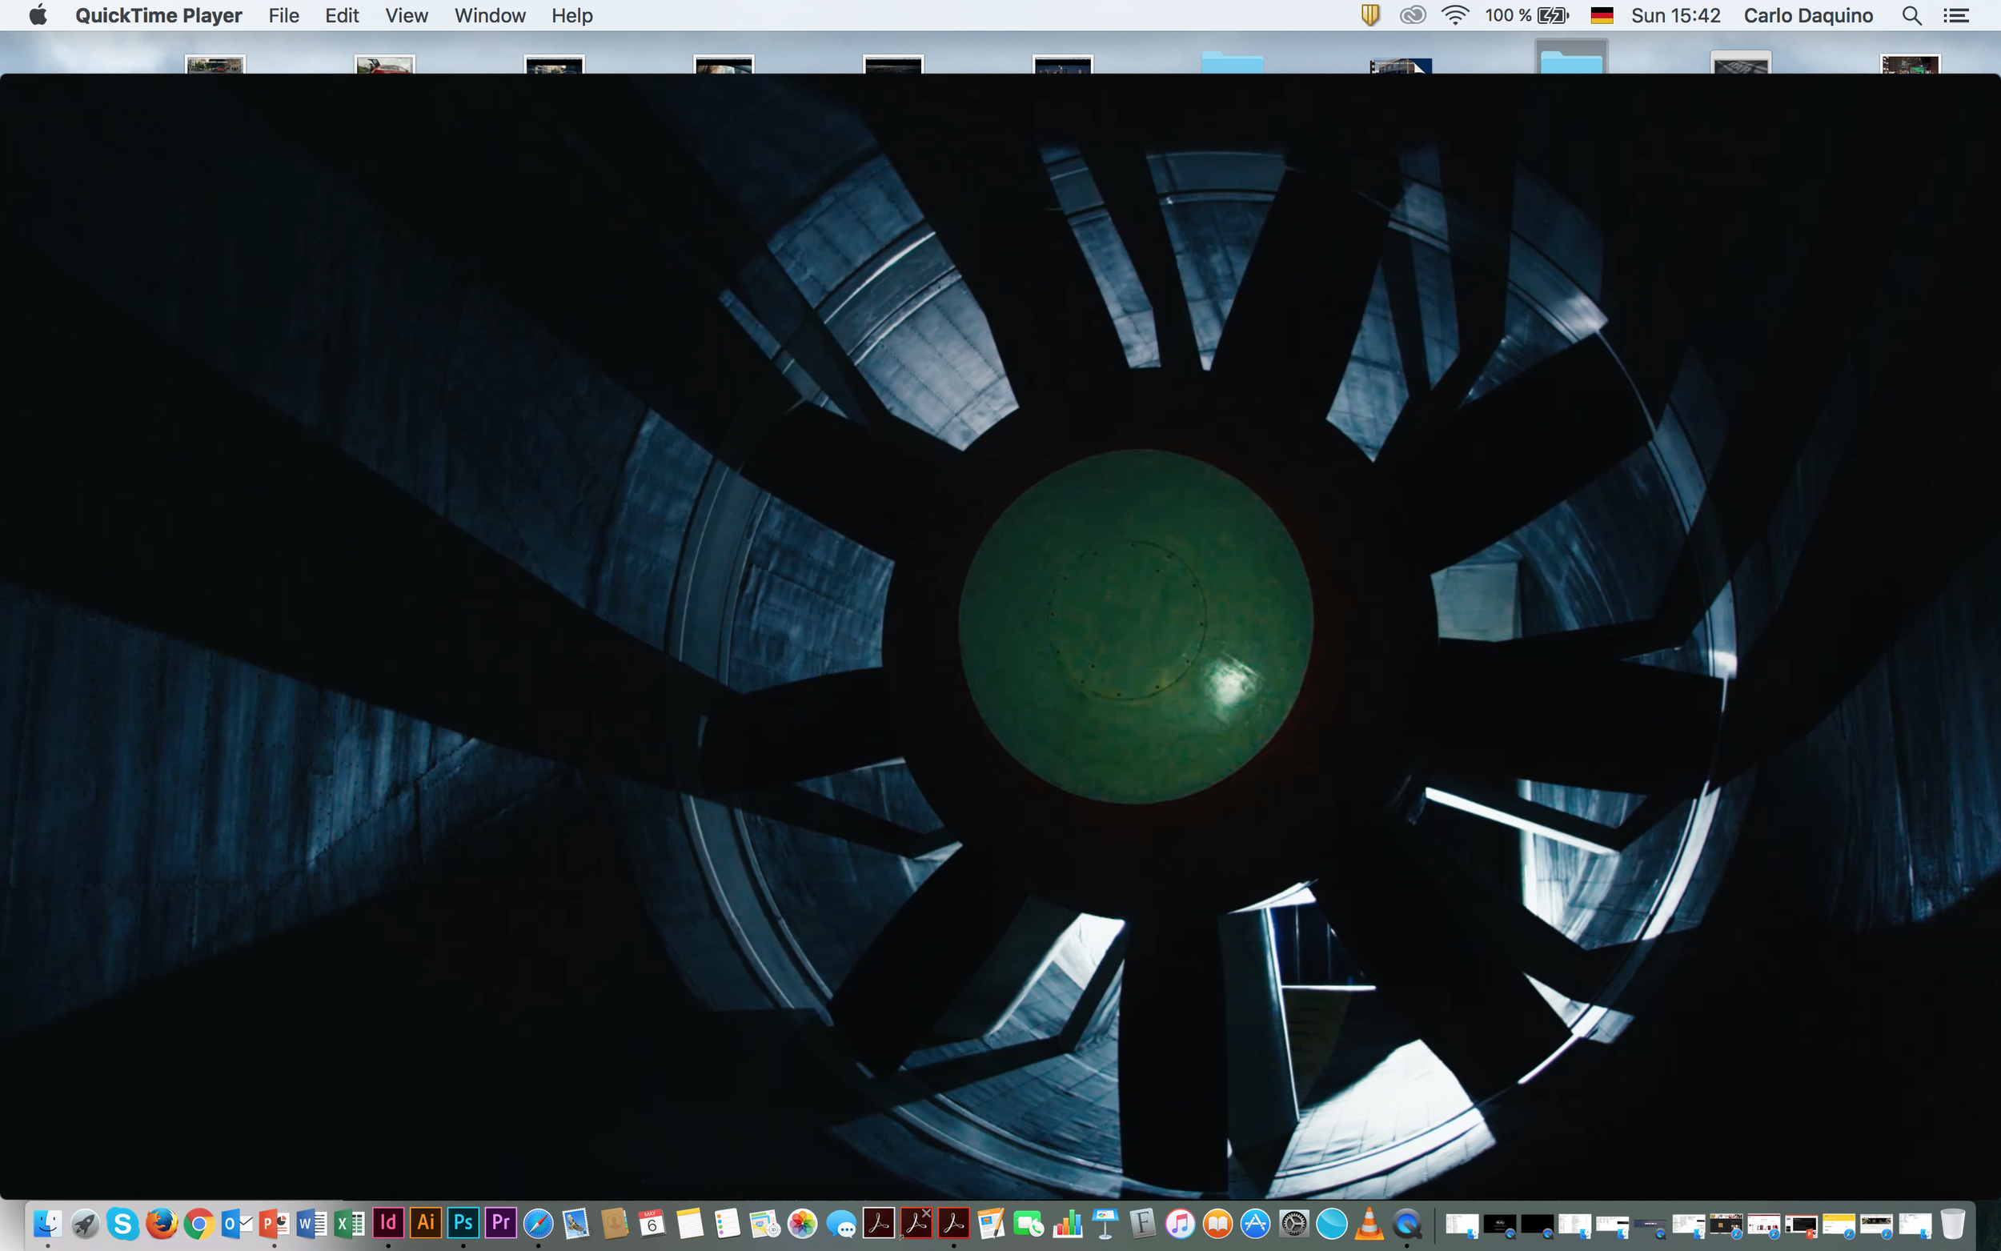The height and width of the screenshot is (1251, 2001).
Task: Launch VLC from the dock
Action: 1369,1223
